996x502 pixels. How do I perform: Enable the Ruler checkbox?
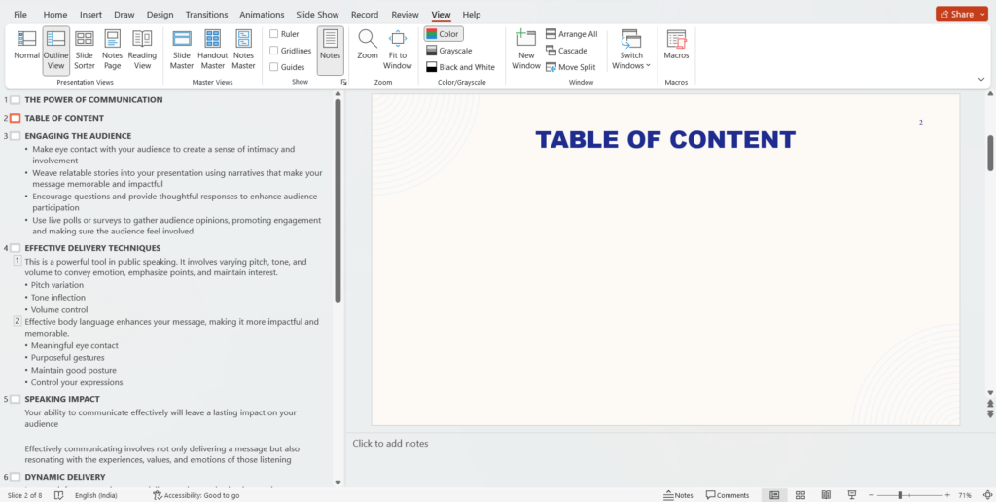point(275,34)
